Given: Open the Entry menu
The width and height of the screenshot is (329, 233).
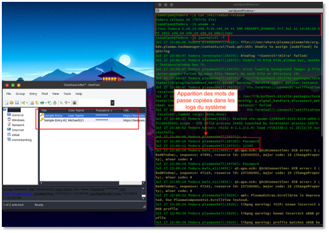Looking at the screenshot, I should (x=33, y=94).
